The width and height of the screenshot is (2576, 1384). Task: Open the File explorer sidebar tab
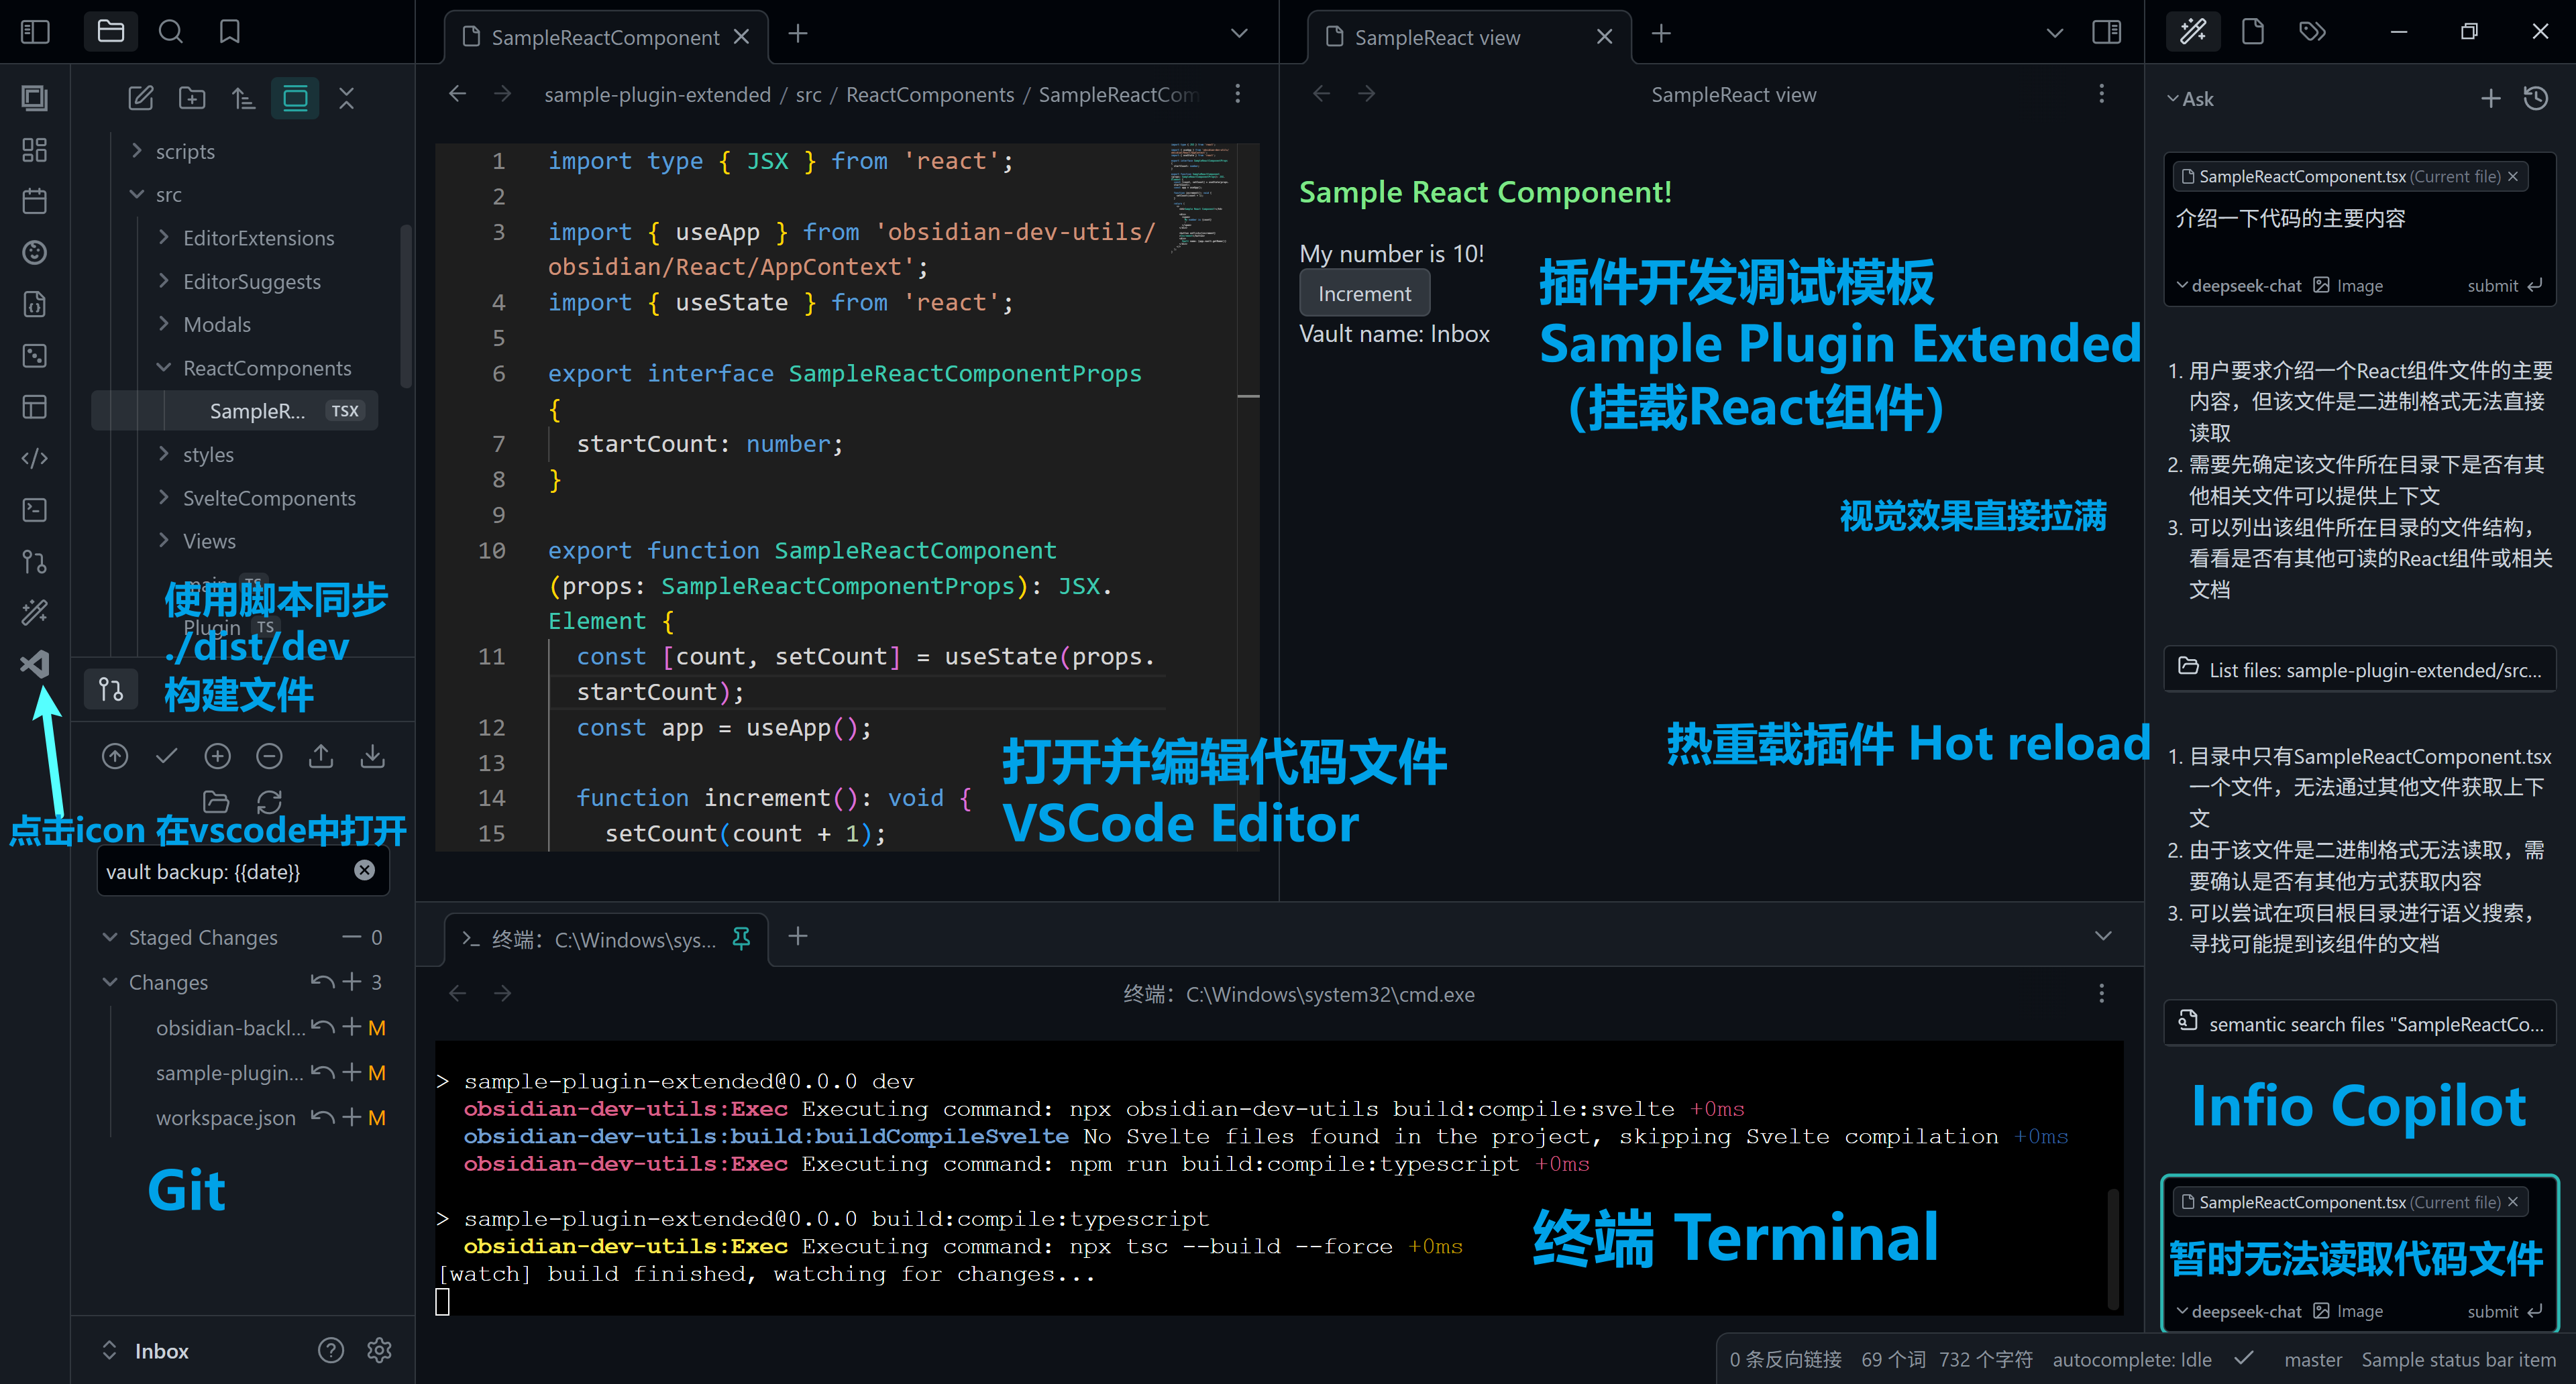(x=111, y=32)
